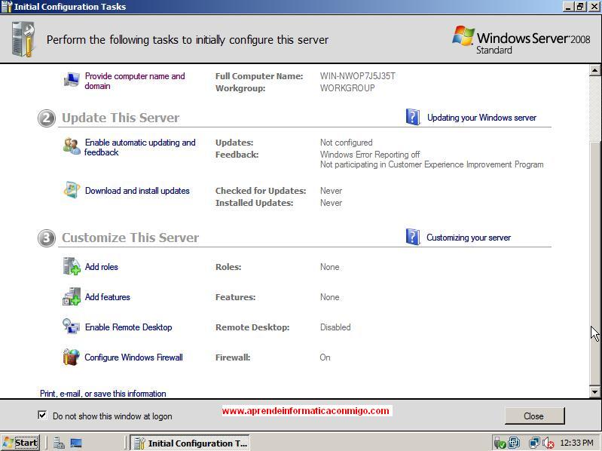
Task: Close the window with title bar X
Action: point(594,7)
